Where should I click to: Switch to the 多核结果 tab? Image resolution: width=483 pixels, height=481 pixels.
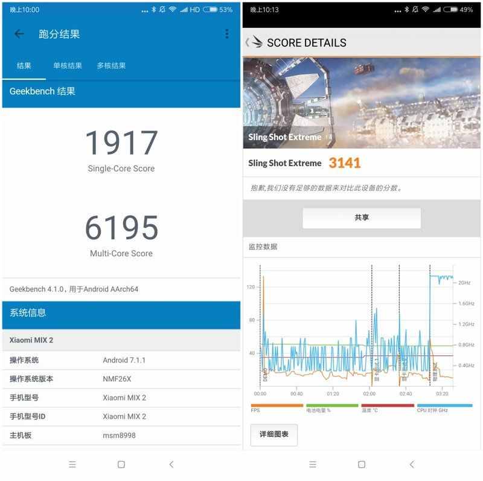click(x=111, y=66)
